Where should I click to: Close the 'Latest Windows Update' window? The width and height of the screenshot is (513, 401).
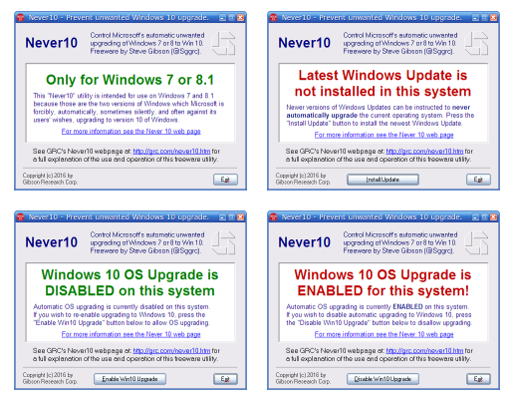click(x=493, y=18)
